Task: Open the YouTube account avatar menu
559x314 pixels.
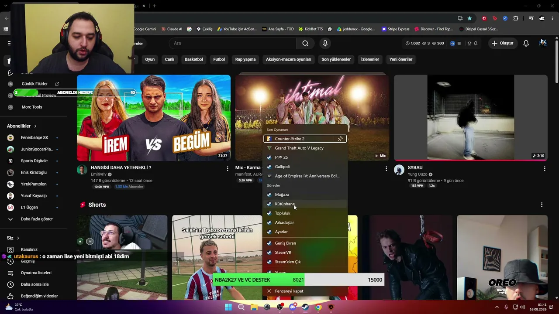Action: pyautogui.click(x=543, y=43)
